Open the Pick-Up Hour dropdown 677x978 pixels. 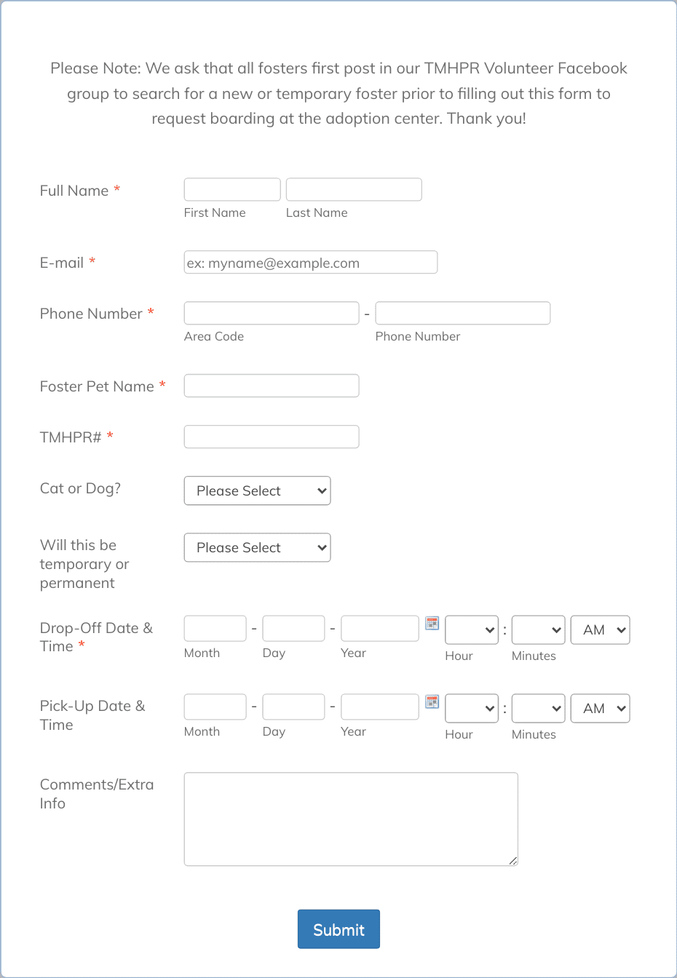pyautogui.click(x=472, y=709)
